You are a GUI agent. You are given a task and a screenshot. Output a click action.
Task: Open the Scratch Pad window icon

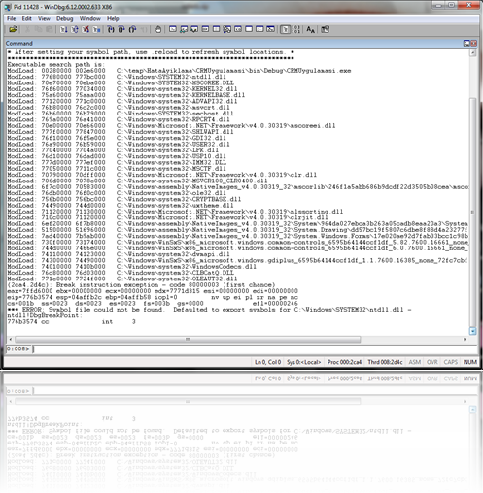coord(249,29)
